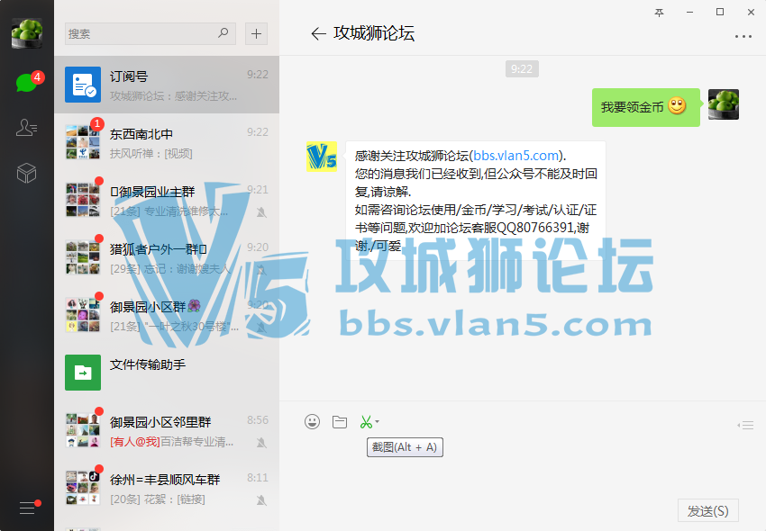Open the 东西南北中 group chat

coord(167,142)
